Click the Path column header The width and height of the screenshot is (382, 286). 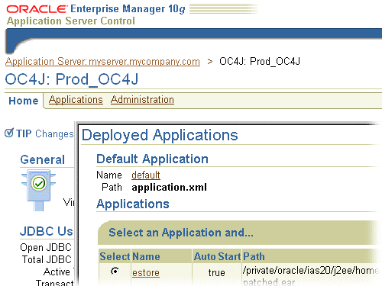coord(254,256)
